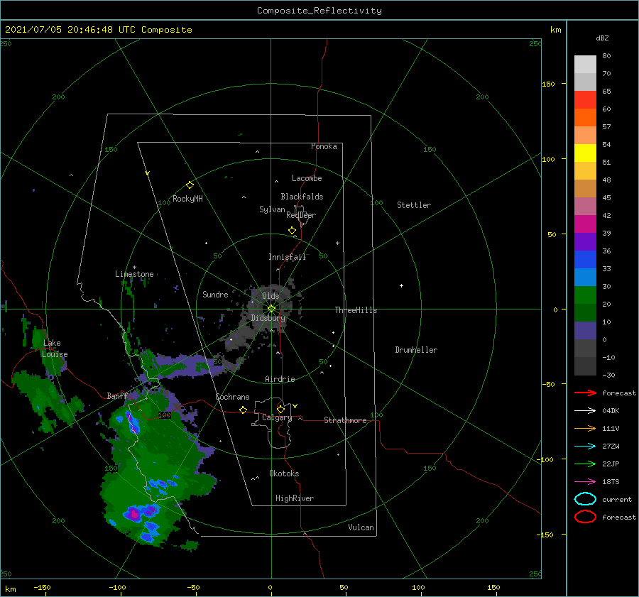Click the cyan current ellipse legend icon

585,499
